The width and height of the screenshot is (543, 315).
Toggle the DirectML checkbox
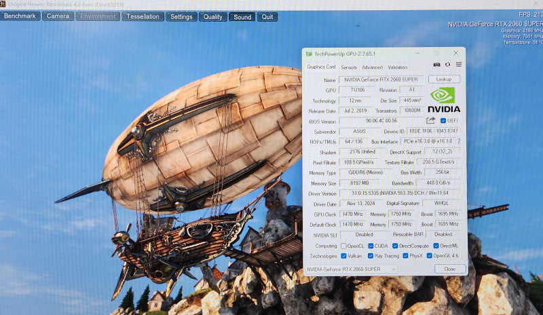[436, 246]
